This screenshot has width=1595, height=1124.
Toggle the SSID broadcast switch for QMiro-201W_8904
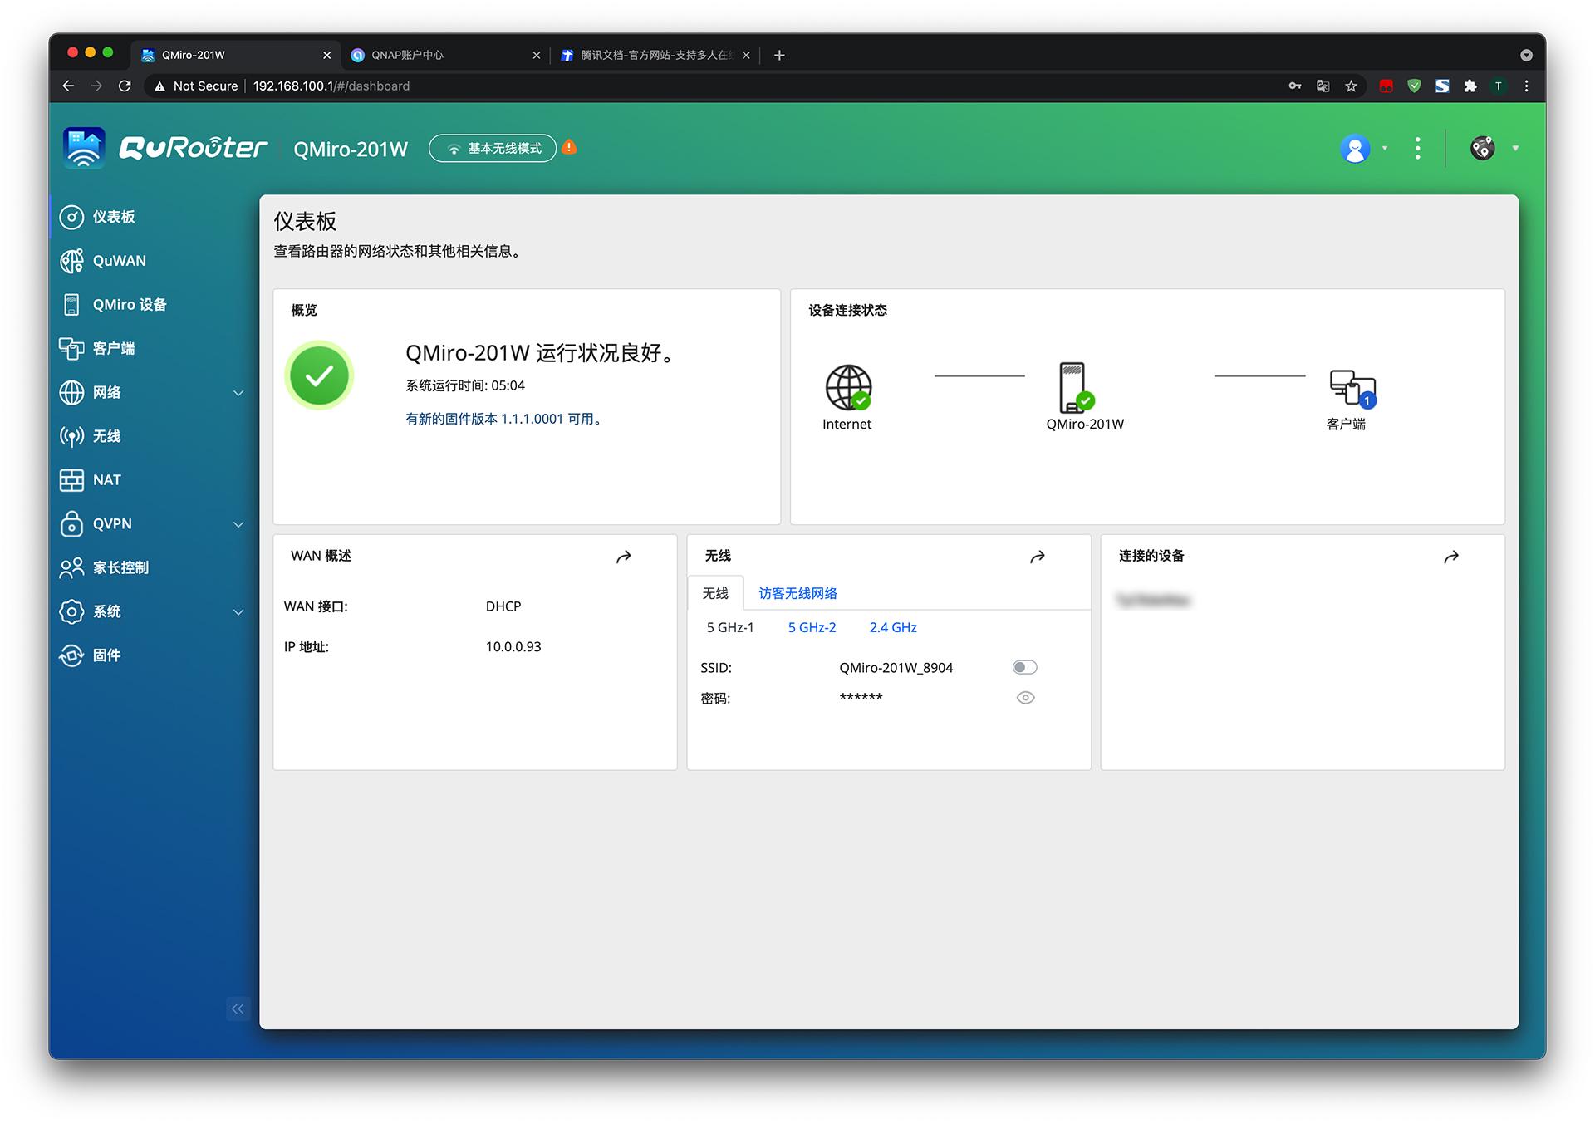pos(1024,666)
